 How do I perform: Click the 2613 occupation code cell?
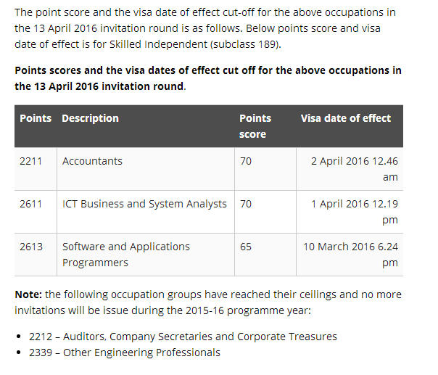[31, 247]
